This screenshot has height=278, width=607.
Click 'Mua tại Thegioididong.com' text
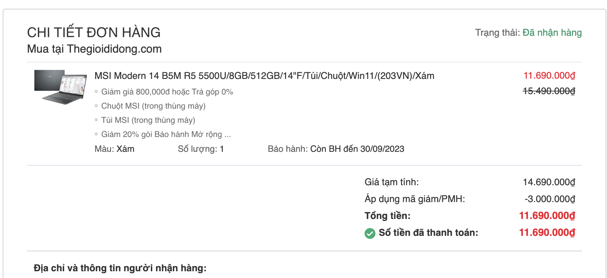pyautogui.click(x=95, y=49)
